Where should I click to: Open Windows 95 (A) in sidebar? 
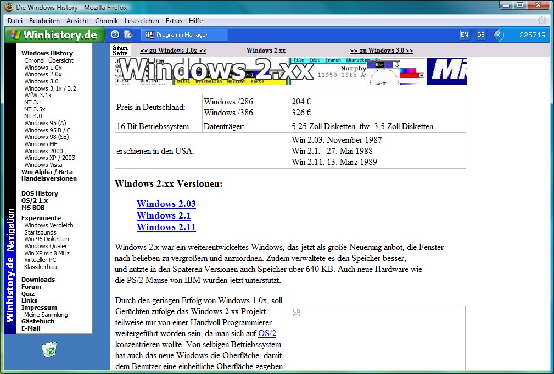[45, 123]
